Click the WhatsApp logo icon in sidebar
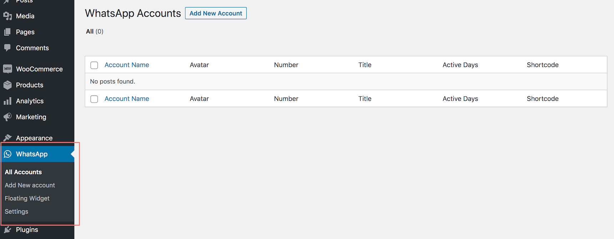The height and width of the screenshot is (239, 614). (7, 154)
